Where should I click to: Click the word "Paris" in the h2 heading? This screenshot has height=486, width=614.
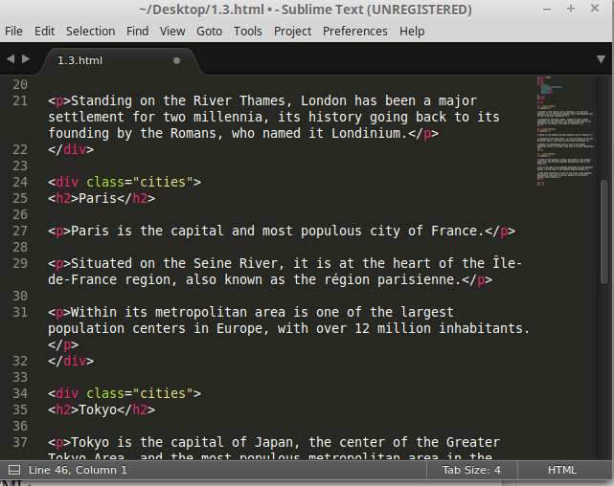[98, 198]
